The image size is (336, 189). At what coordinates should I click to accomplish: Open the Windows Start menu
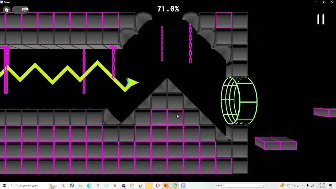click(4, 186)
